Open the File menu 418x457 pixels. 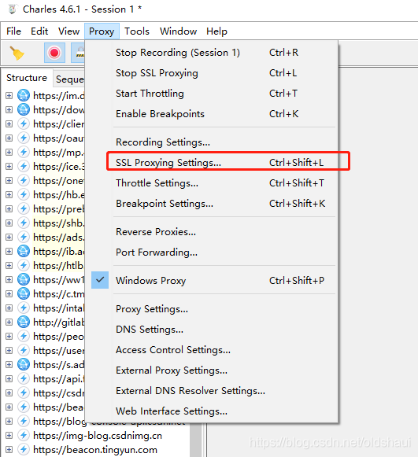13,31
